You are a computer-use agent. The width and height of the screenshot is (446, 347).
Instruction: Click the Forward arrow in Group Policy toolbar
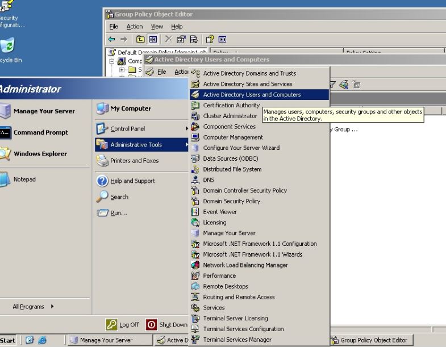(x=124, y=39)
